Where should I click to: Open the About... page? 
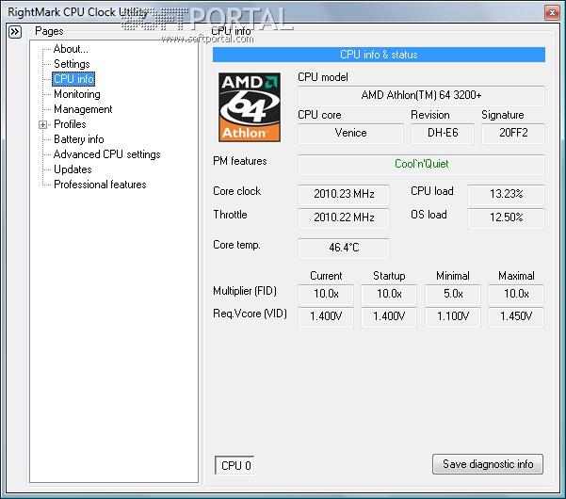coord(71,49)
